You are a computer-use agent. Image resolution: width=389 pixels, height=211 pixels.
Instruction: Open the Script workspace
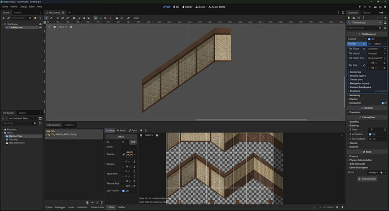[x=187, y=7]
